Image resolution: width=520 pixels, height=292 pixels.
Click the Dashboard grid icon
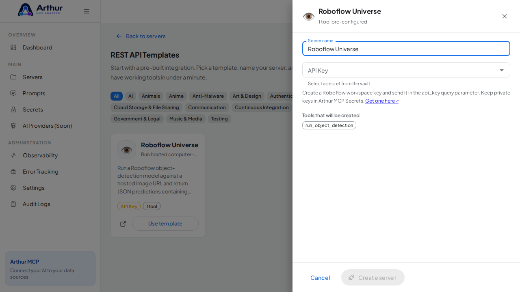click(x=13, y=47)
